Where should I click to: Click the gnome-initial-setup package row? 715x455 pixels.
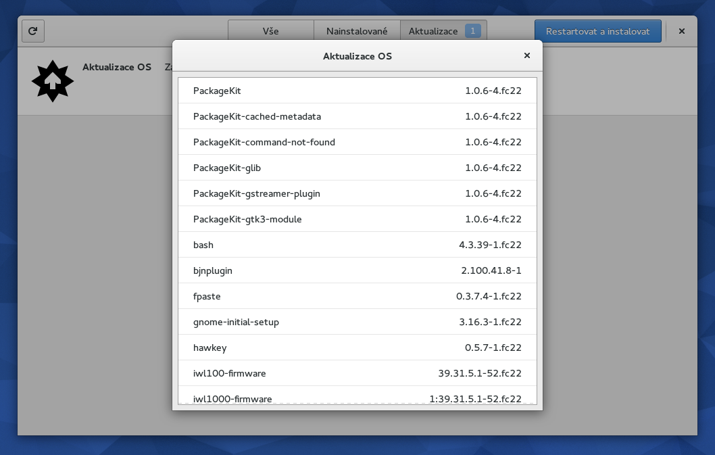click(x=357, y=322)
